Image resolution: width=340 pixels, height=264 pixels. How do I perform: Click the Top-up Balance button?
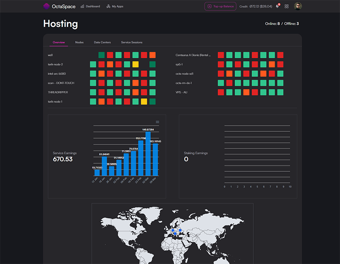click(220, 6)
